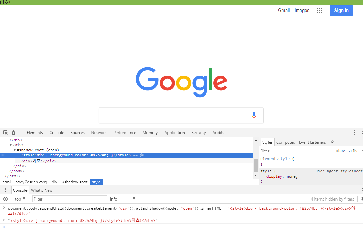Open the top execution context dropdown

click(x=20, y=199)
